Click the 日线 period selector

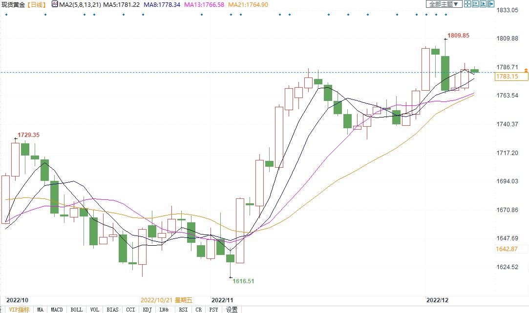pos(37,4)
